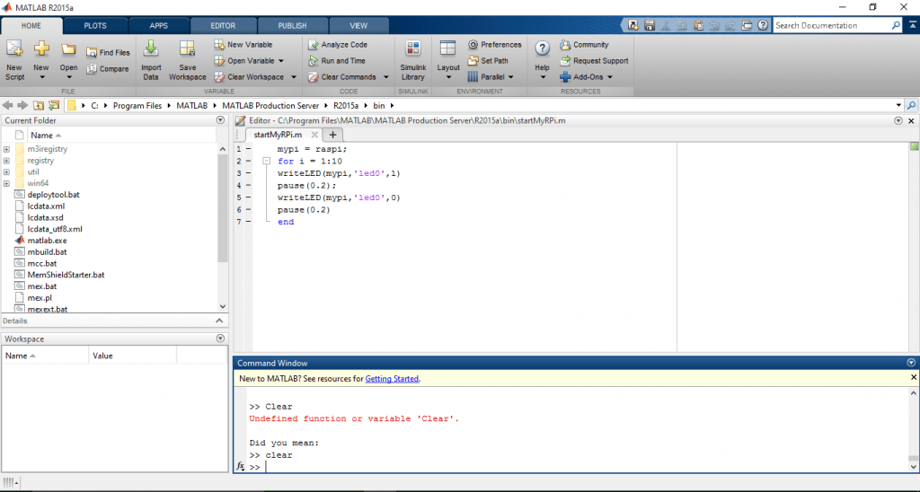
Task: Click the fx function browser icon
Action: click(x=241, y=467)
